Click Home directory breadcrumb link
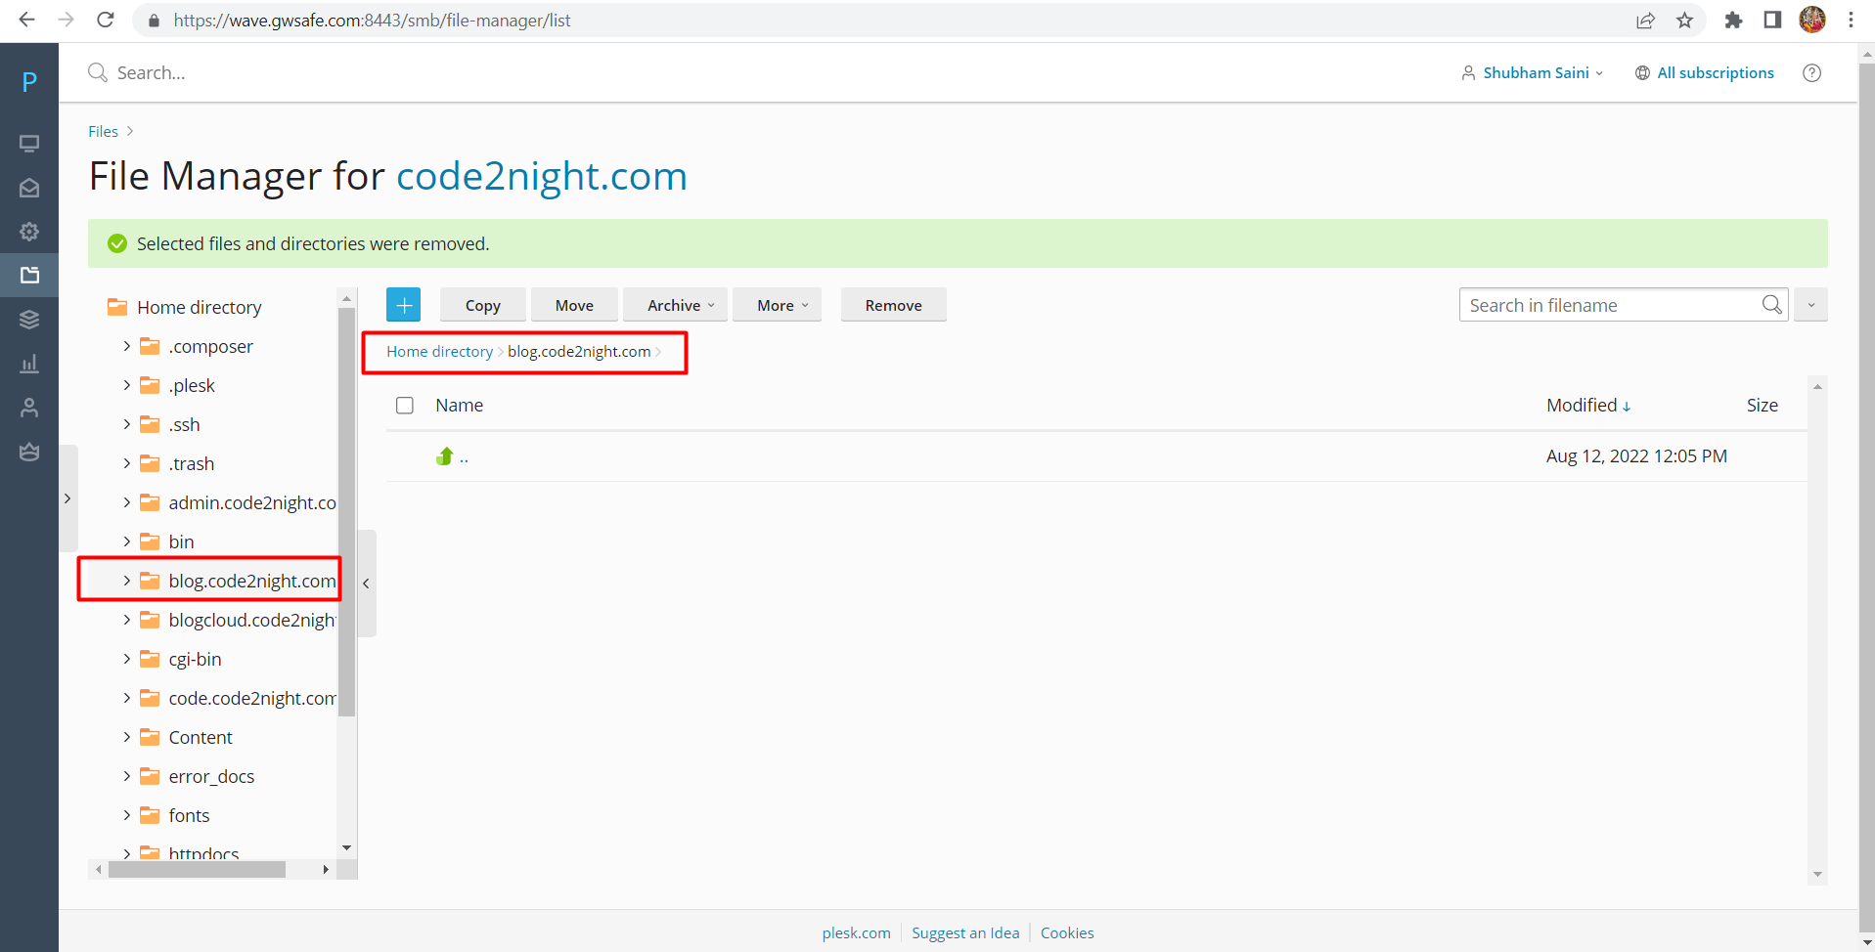This screenshot has height=952, width=1875. (x=439, y=352)
